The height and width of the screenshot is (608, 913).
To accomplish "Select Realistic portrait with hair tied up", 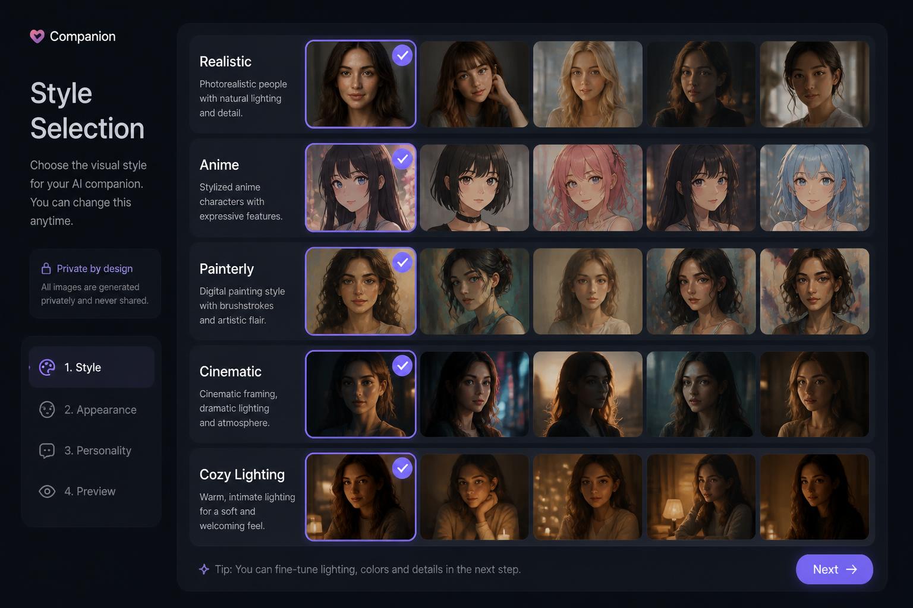I will click(x=815, y=84).
